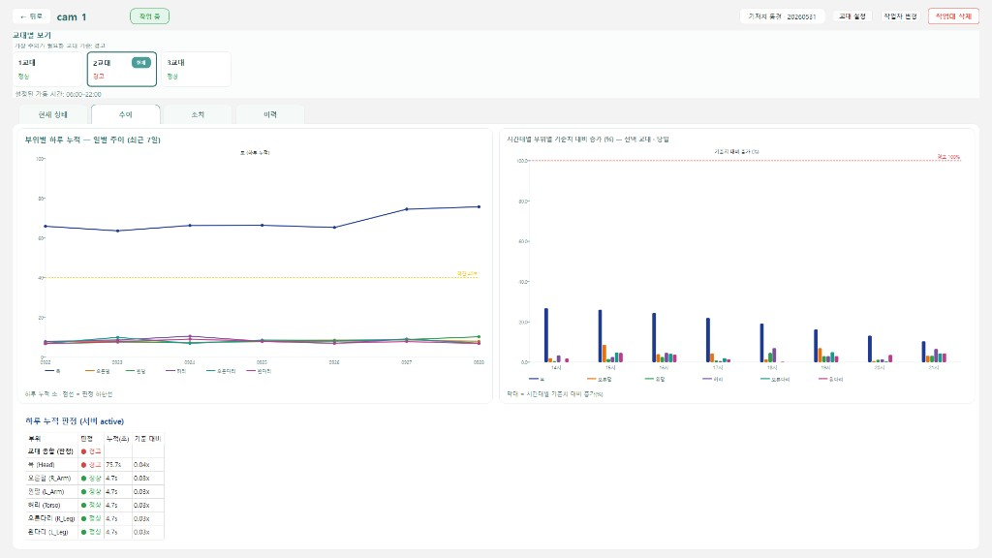Click the green 작업 중 status badge
The height and width of the screenshot is (558, 992).
pos(149,16)
